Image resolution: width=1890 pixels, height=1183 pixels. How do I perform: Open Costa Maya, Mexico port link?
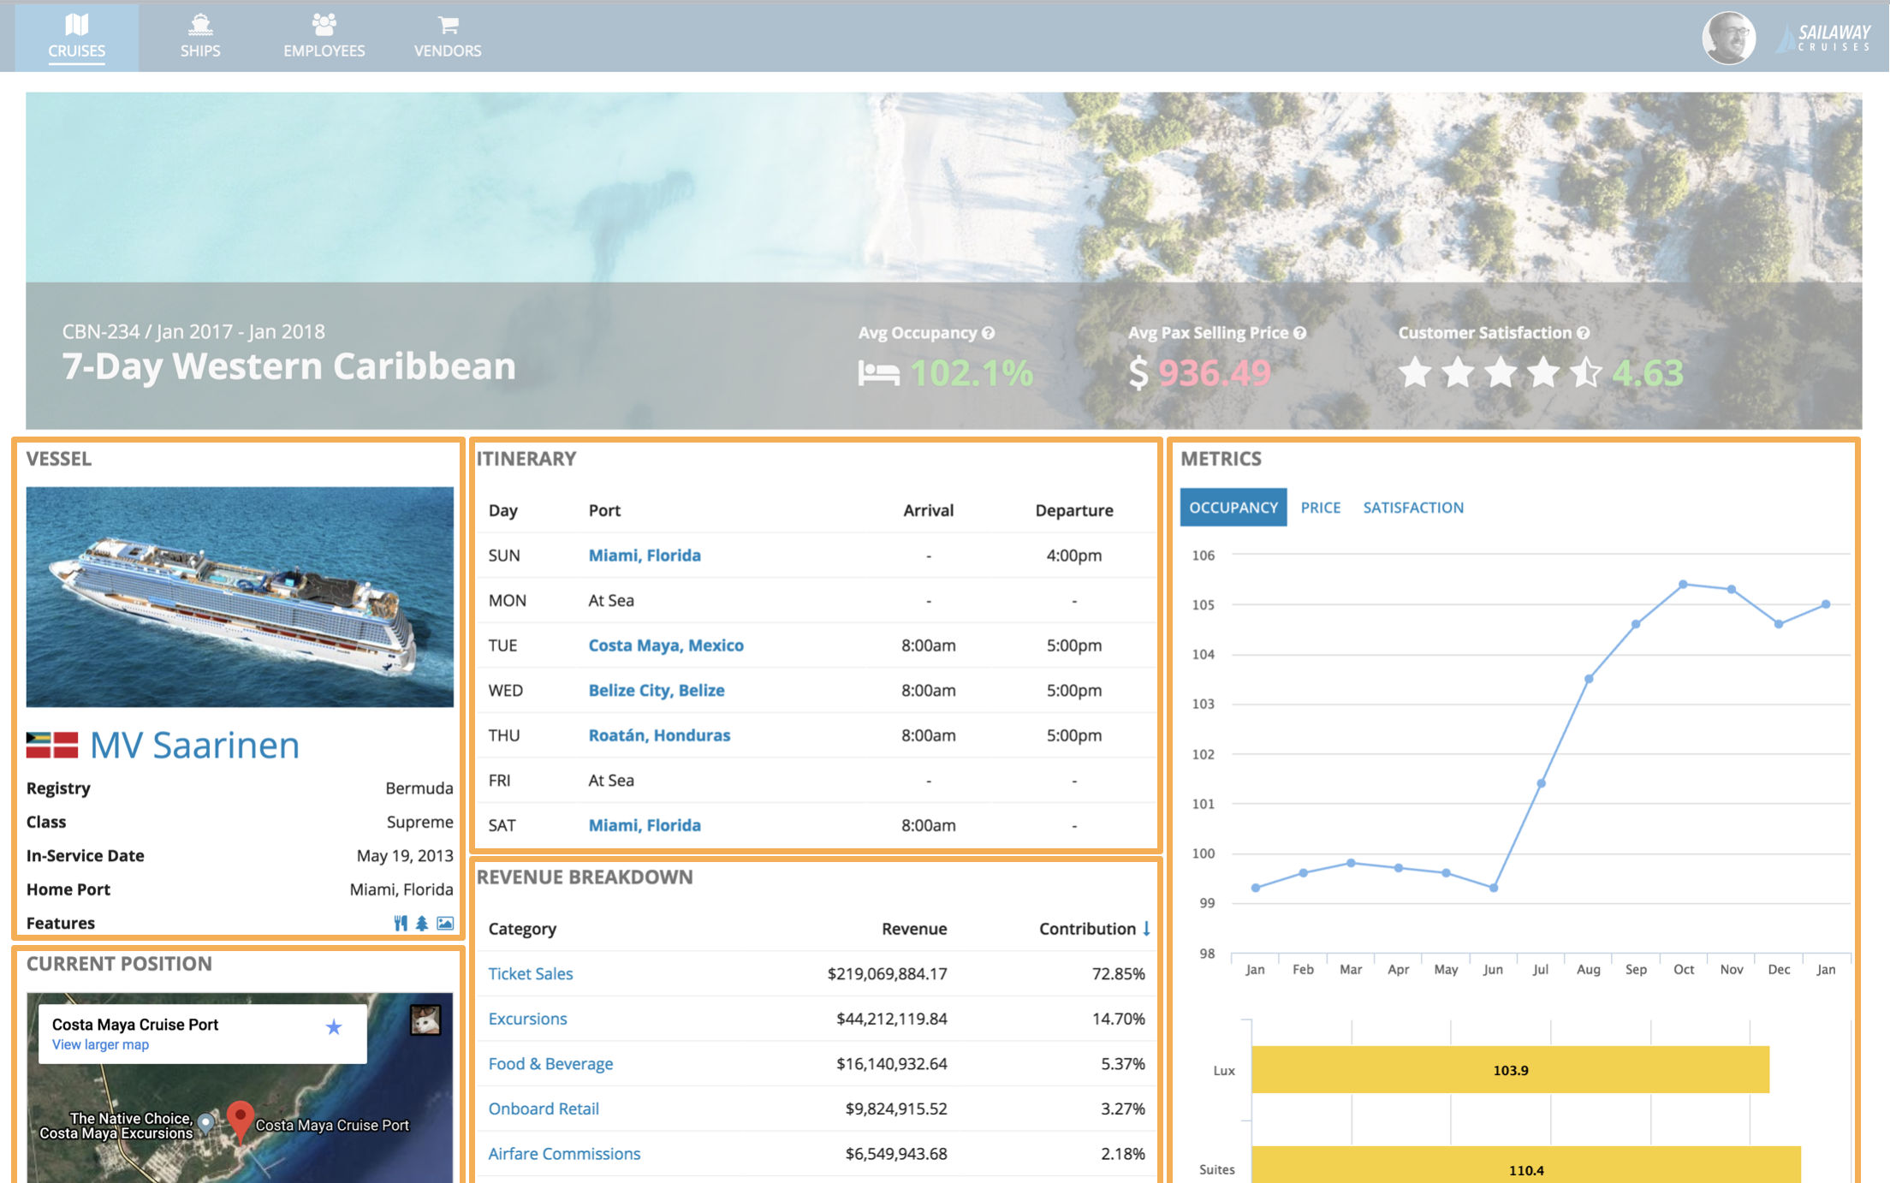pos(666,645)
